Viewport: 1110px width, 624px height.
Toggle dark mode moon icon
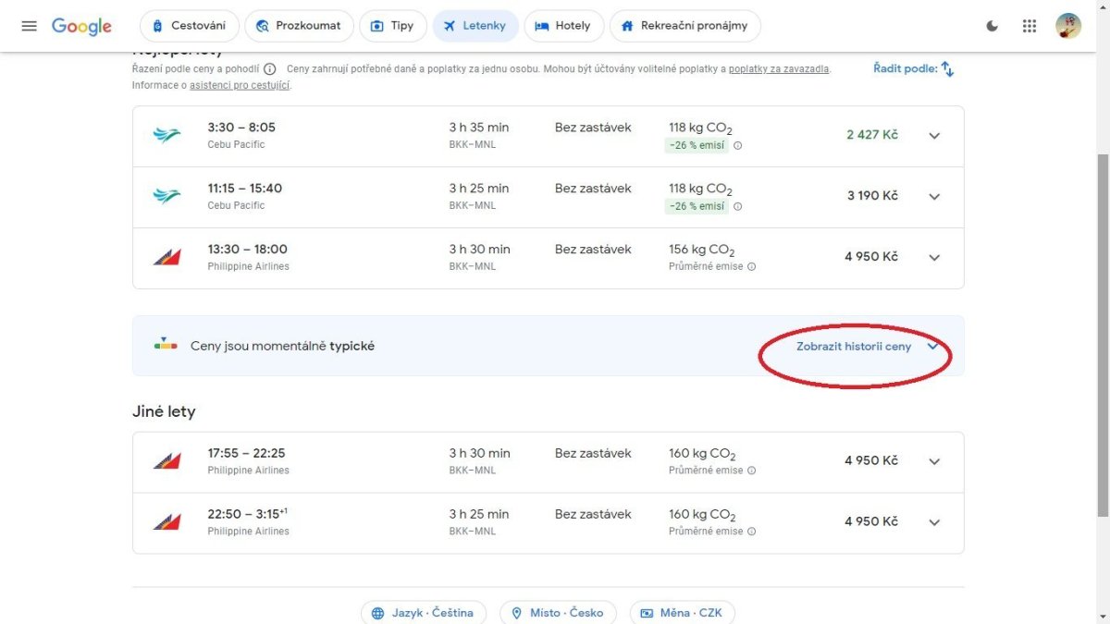[993, 26]
